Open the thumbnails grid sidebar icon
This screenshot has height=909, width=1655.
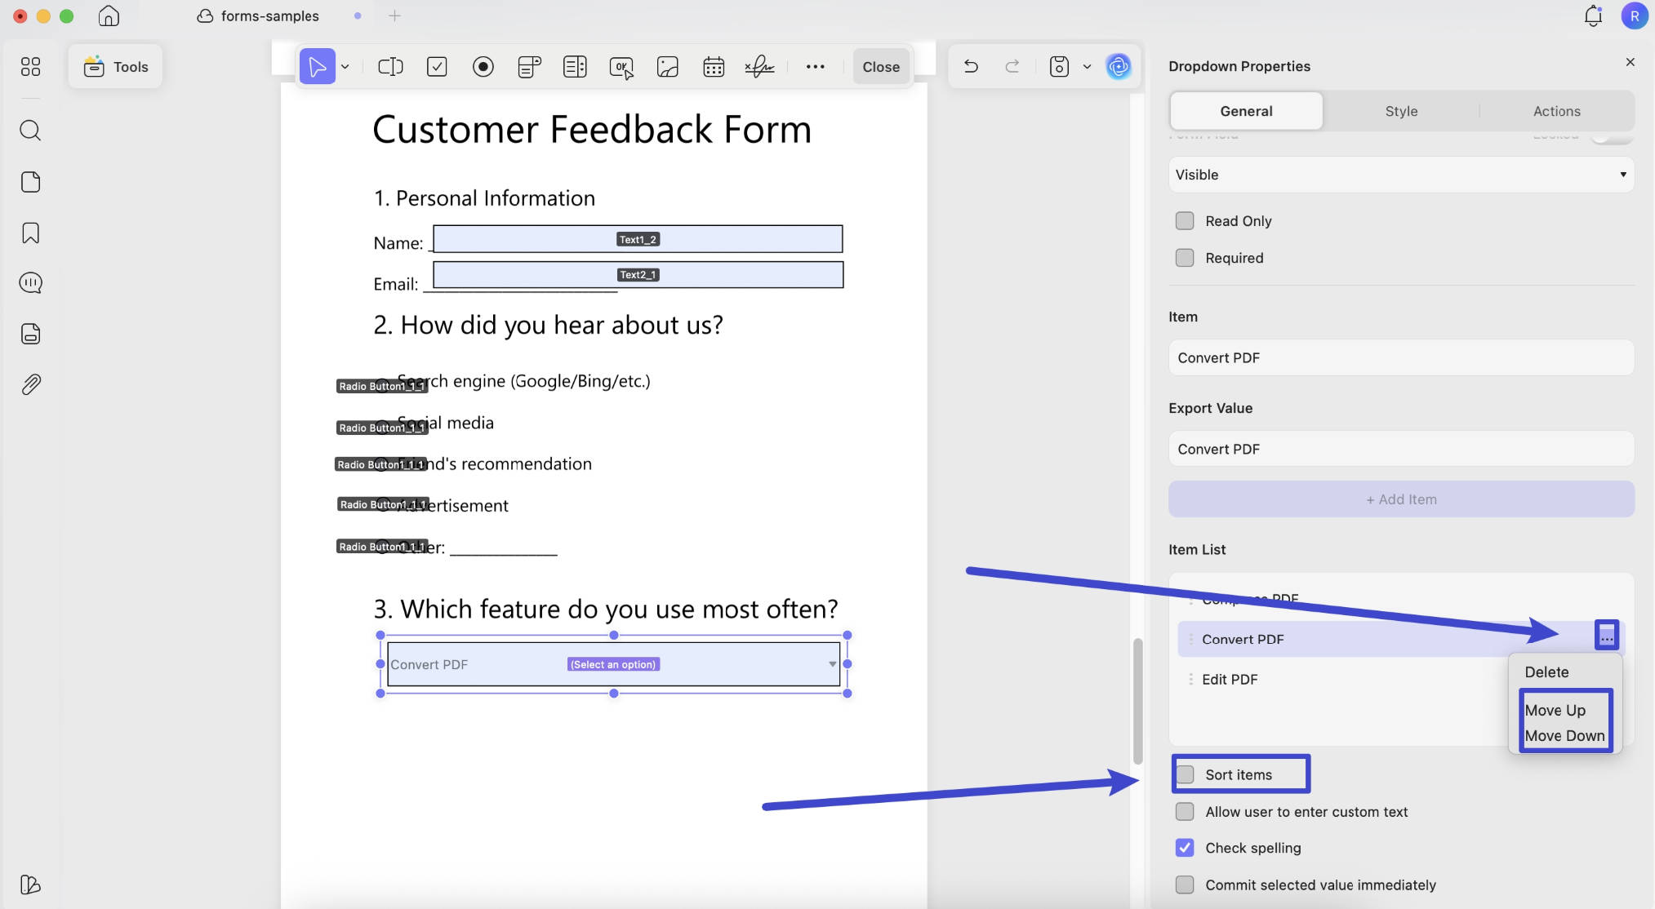30,66
